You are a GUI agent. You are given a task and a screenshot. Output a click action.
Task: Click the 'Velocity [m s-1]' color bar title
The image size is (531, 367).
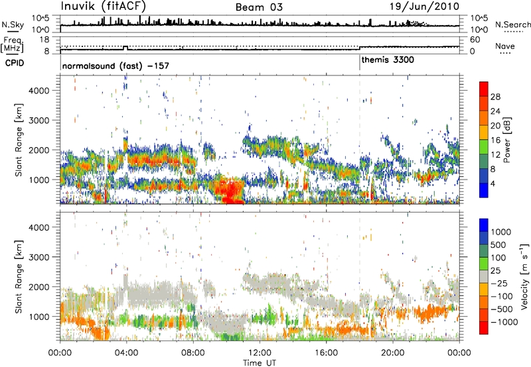click(524, 276)
